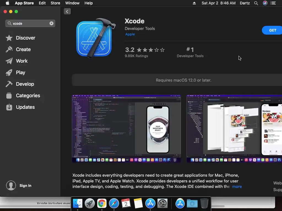
Task: Open the Apple developer link
Action: (x=130, y=34)
